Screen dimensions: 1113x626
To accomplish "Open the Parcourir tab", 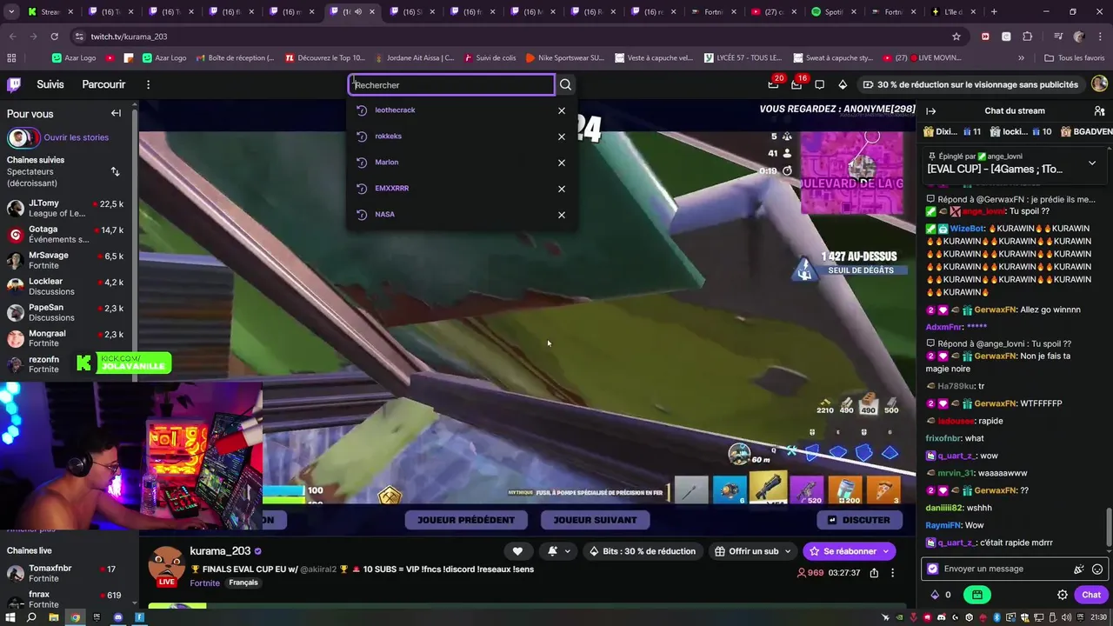I will [103, 84].
